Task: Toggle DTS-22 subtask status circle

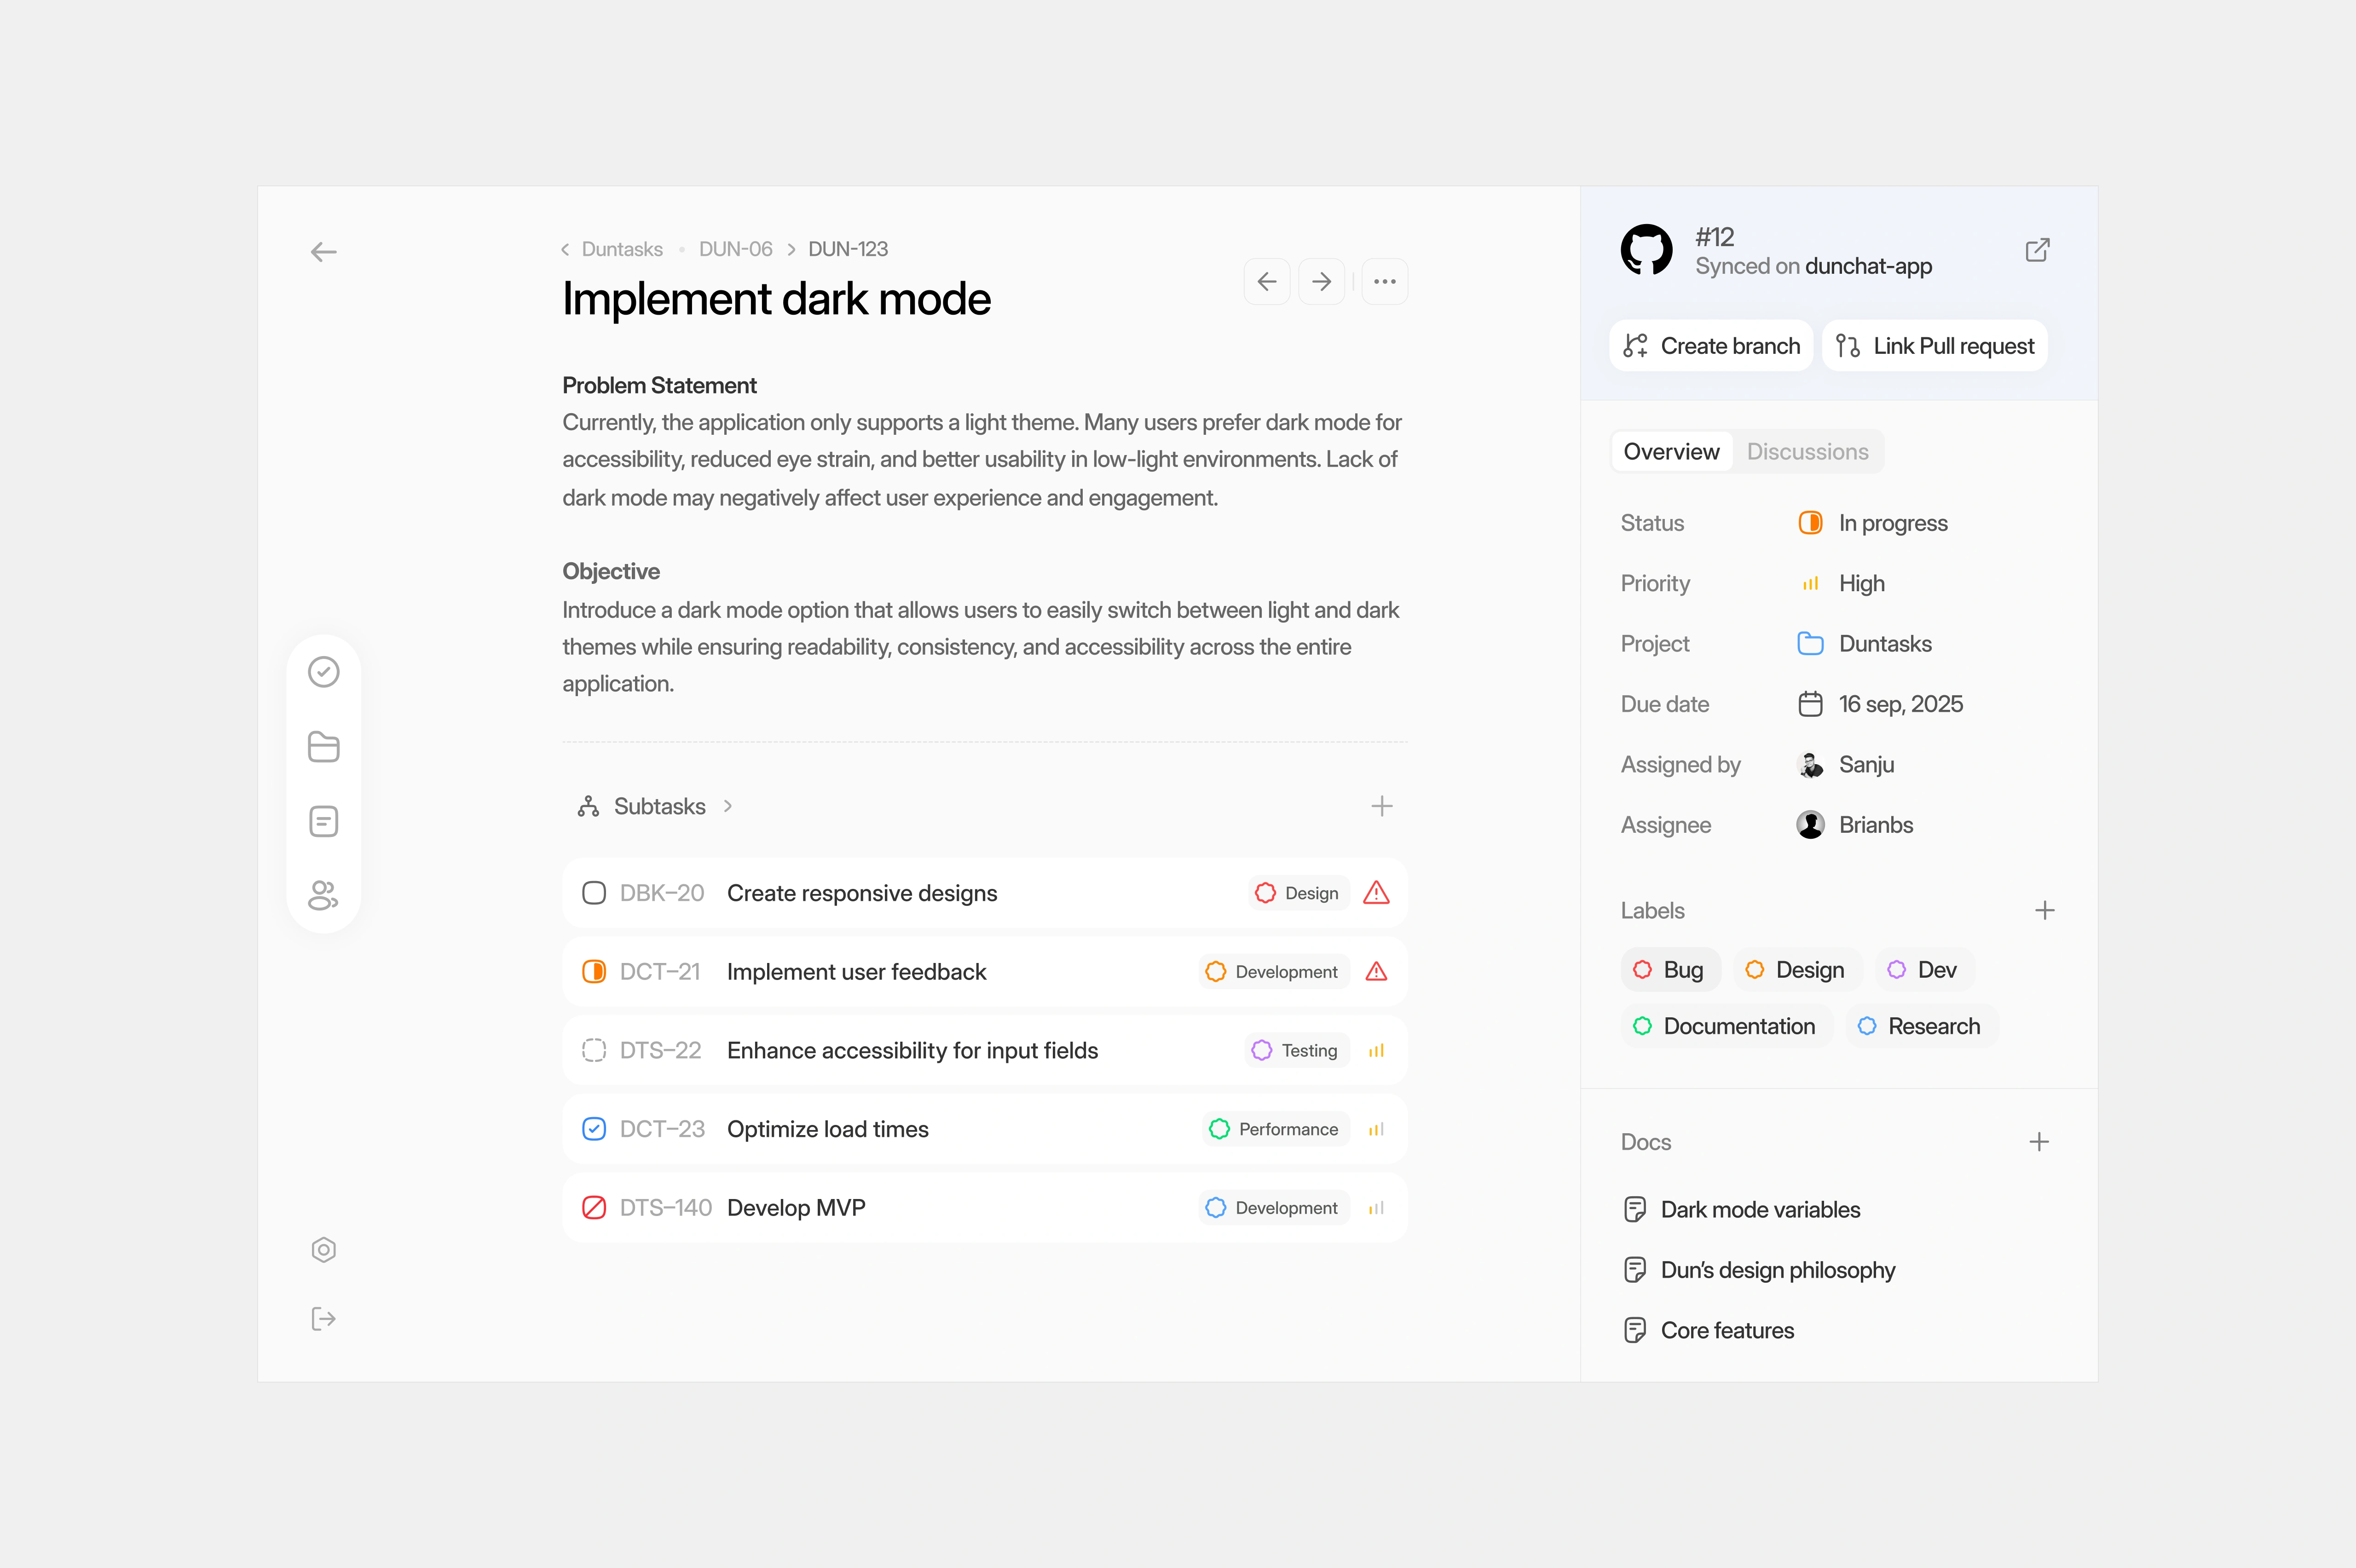Action: tap(594, 1050)
